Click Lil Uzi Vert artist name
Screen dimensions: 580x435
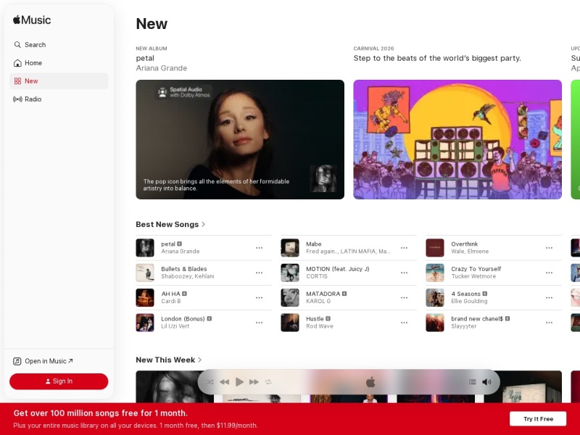(175, 326)
